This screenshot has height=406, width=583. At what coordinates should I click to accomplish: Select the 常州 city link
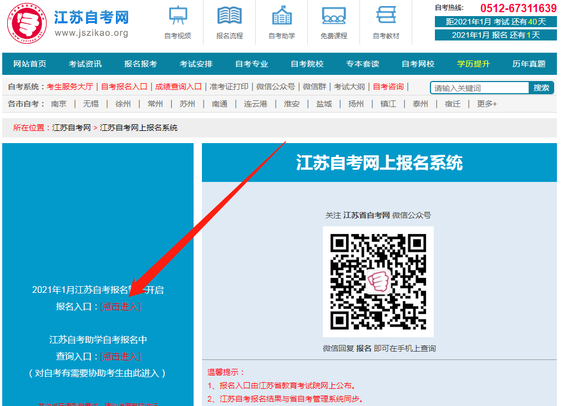pos(155,104)
